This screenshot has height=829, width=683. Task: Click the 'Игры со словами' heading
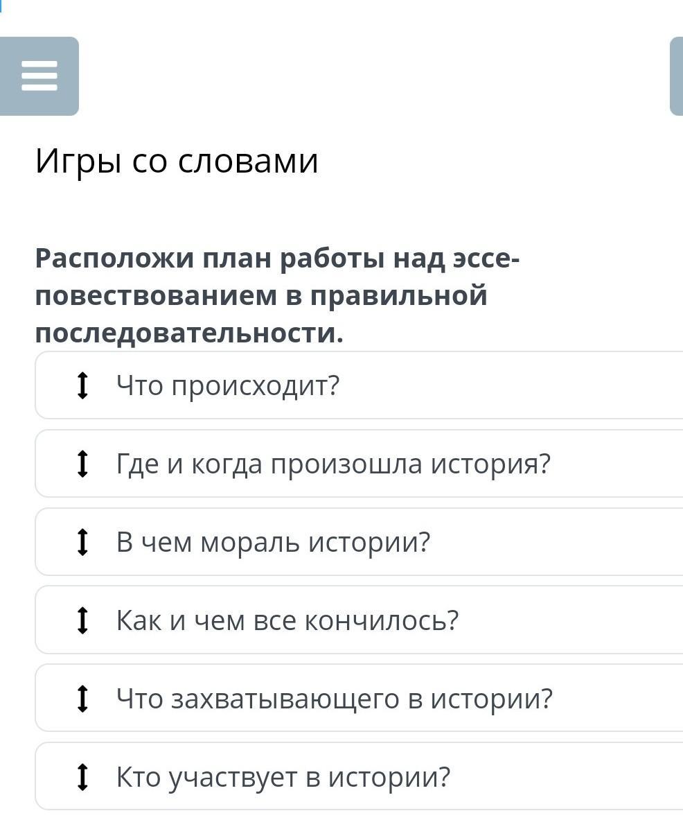coord(177,161)
